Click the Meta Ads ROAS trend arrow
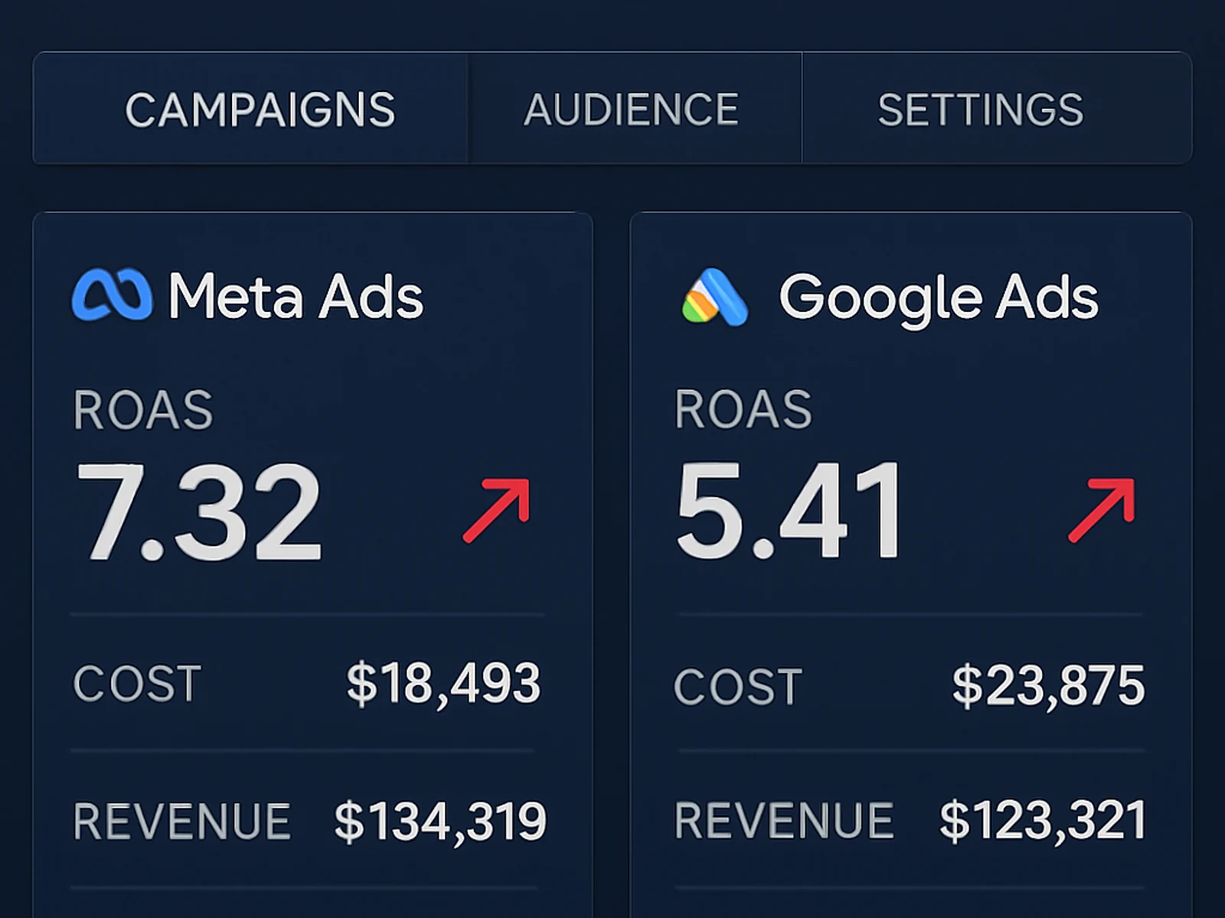 497,510
